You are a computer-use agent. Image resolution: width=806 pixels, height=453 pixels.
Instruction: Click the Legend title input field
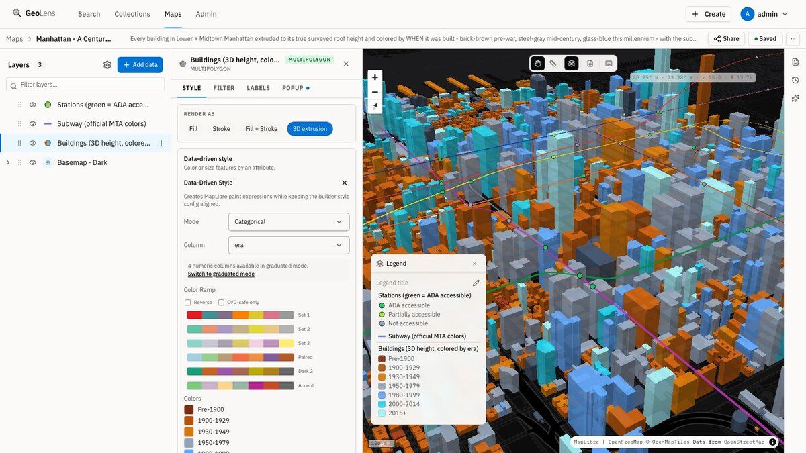(x=422, y=283)
